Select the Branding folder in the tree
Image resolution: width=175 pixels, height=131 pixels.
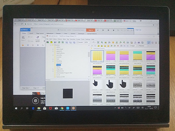pyautogui.click(x=59, y=61)
